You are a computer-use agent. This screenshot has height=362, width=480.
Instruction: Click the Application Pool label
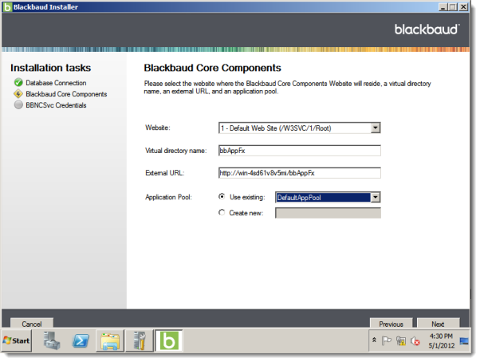click(x=169, y=197)
